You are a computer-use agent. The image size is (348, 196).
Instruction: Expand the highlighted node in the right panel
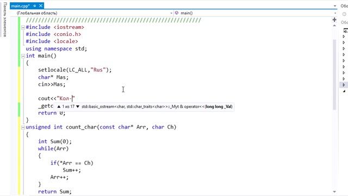344,85
